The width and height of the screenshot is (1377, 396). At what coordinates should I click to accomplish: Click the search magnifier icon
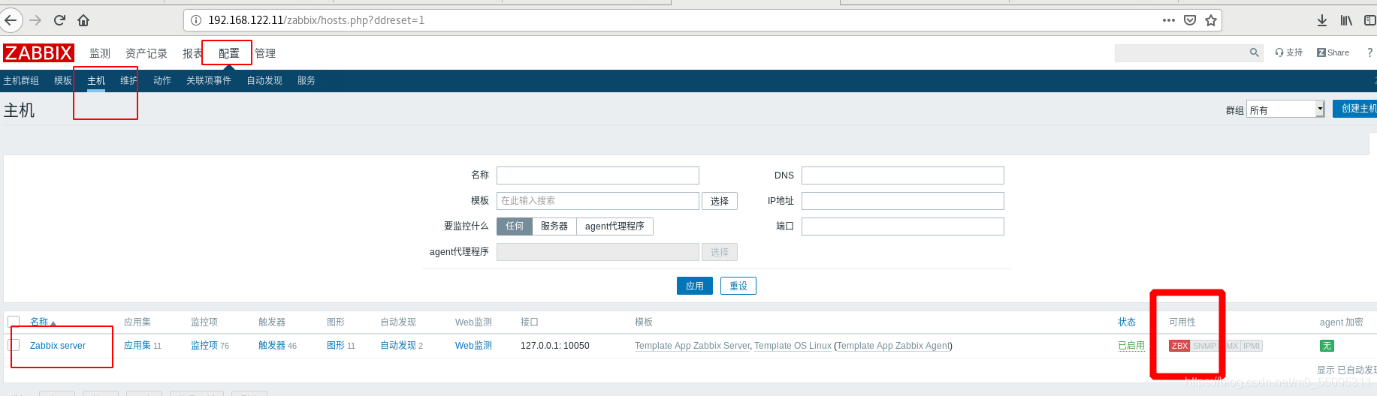click(1254, 52)
